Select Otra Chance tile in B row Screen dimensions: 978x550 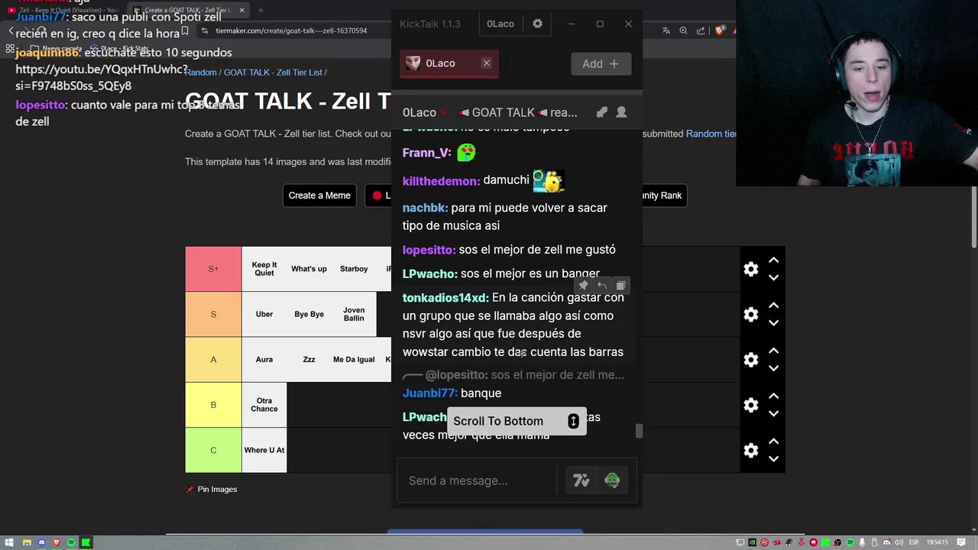(x=264, y=405)
